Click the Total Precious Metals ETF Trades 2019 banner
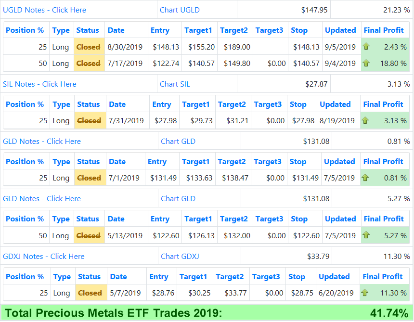The height and width of the screenshot is (322, 414). pos(207,313)
